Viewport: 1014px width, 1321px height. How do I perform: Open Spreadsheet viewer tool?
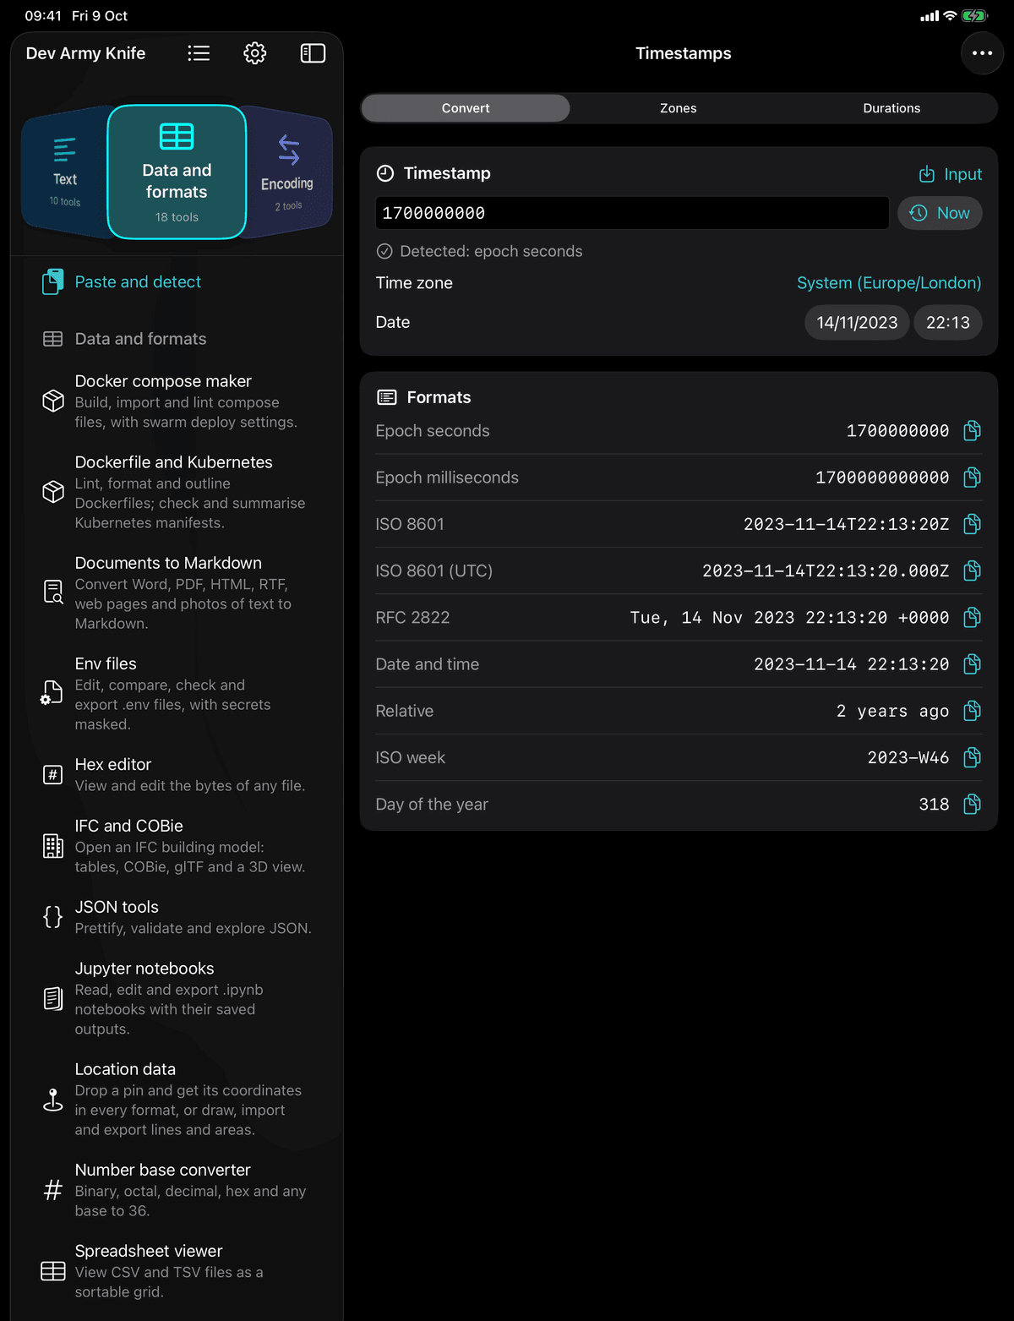coord(177,1271)
